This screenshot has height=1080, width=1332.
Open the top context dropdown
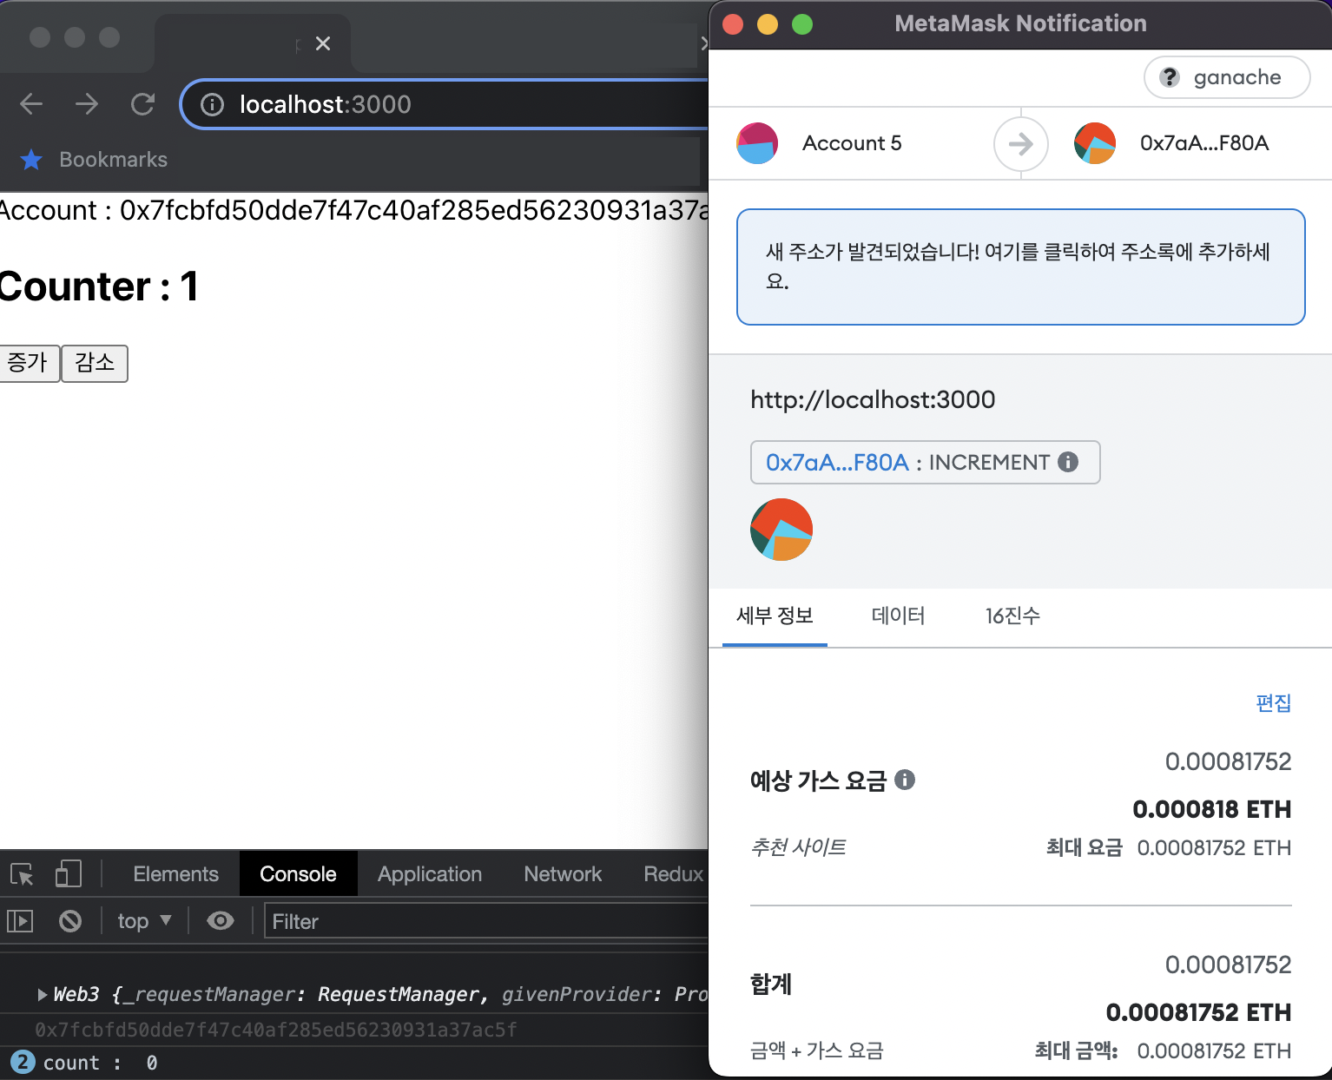click(x=144, y=921)
